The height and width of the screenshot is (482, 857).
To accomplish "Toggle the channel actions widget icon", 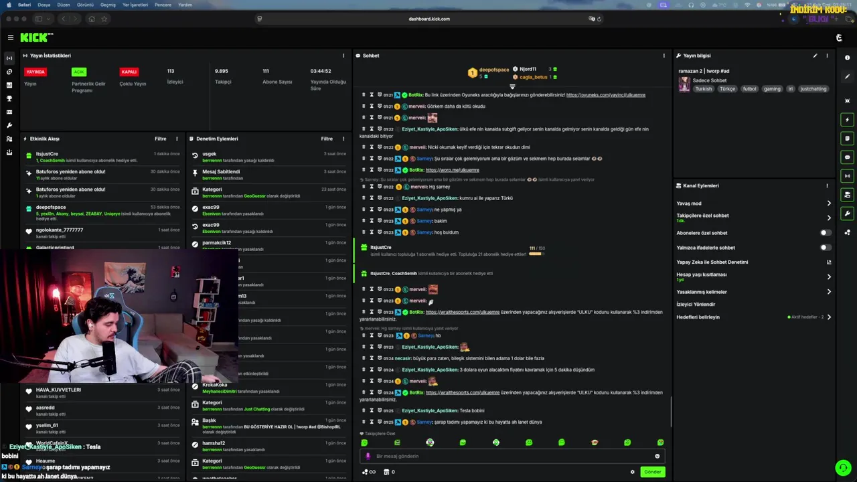I will point(848,195).
